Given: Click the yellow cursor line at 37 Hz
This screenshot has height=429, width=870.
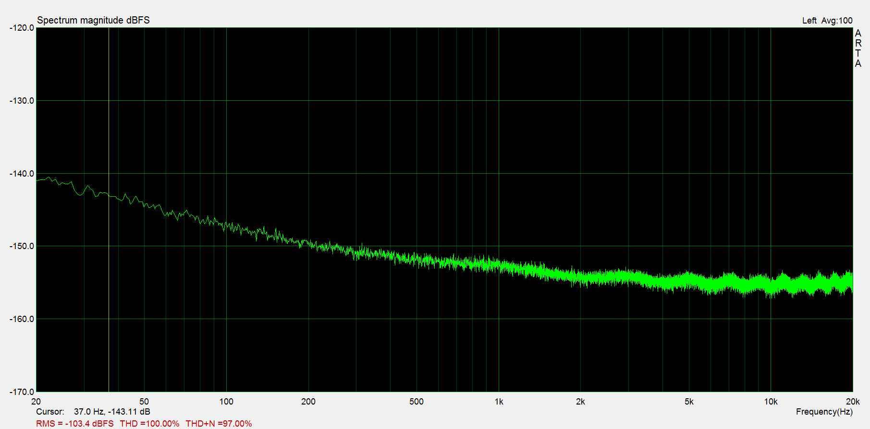Looking at the screenshot, I should [109, 210].
